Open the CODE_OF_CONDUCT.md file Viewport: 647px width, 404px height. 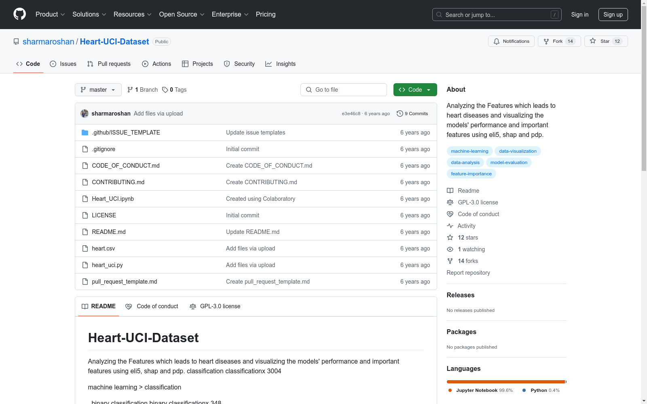pos(126,166)
